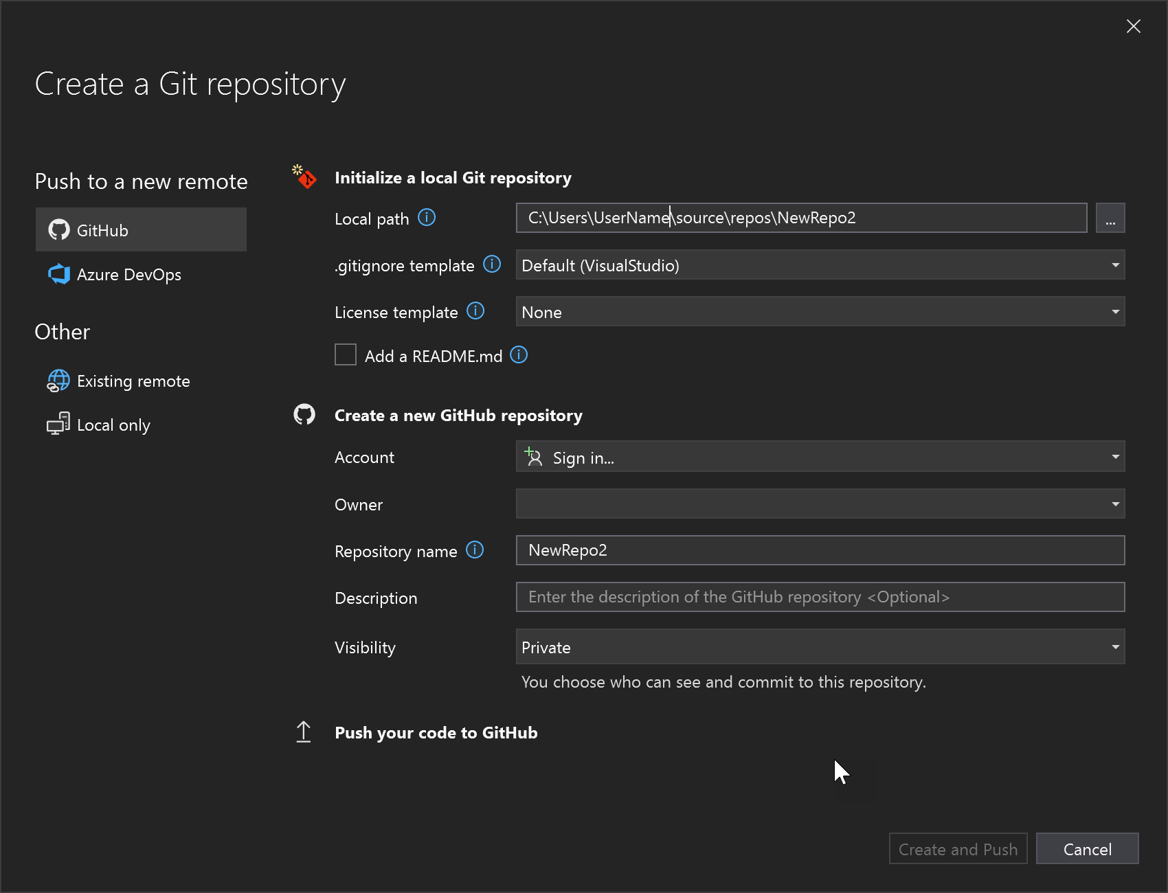Click the Cancel button
Screen dimensions: 1168x893
tap(1087, 848)
